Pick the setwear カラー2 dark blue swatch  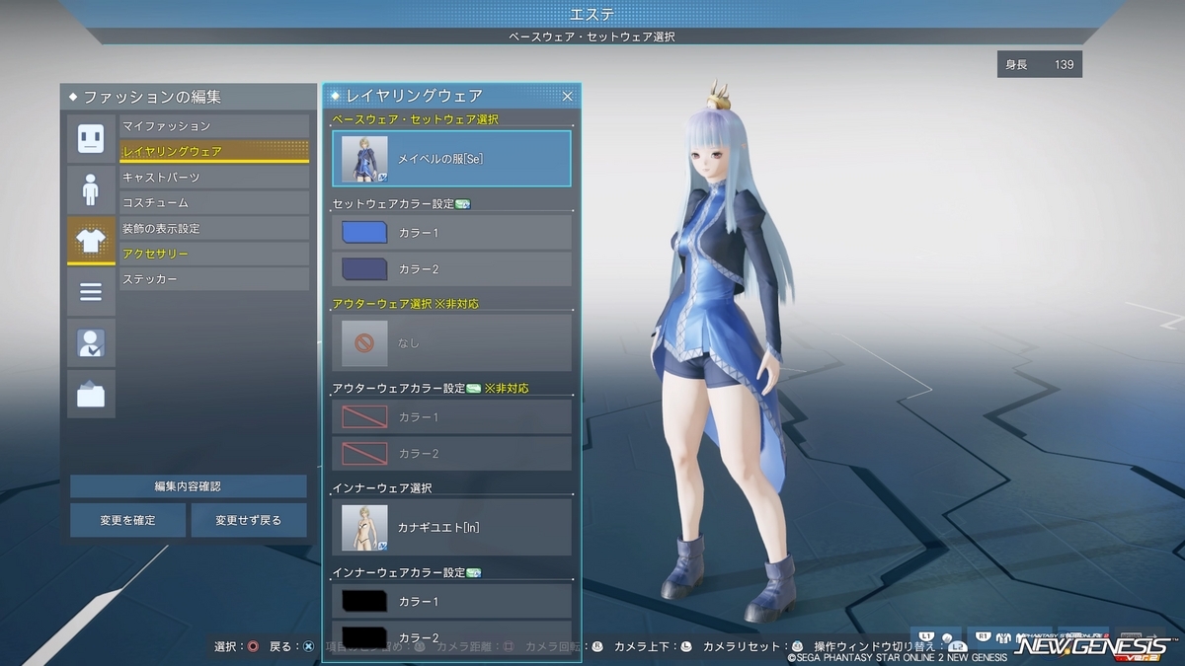364,269
